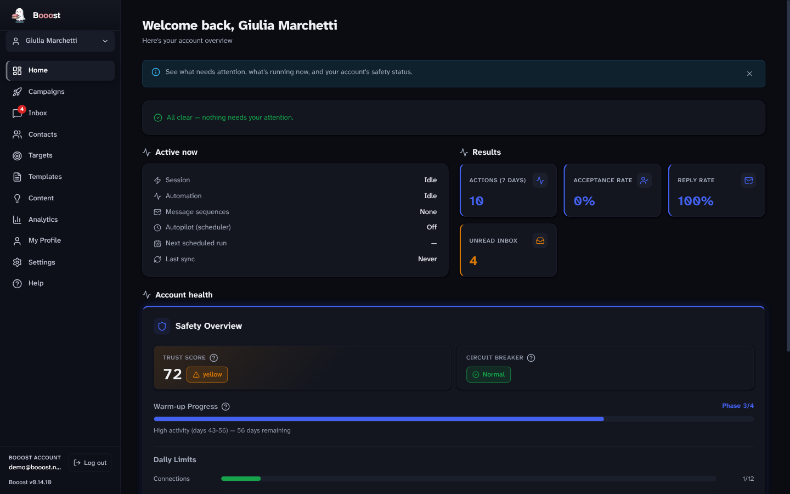Click the Autopilot (scheduler) clock icon
Image resolution: width=790 pixels, height=494 pixels.
pyautogui.click(x=157, y=227)
